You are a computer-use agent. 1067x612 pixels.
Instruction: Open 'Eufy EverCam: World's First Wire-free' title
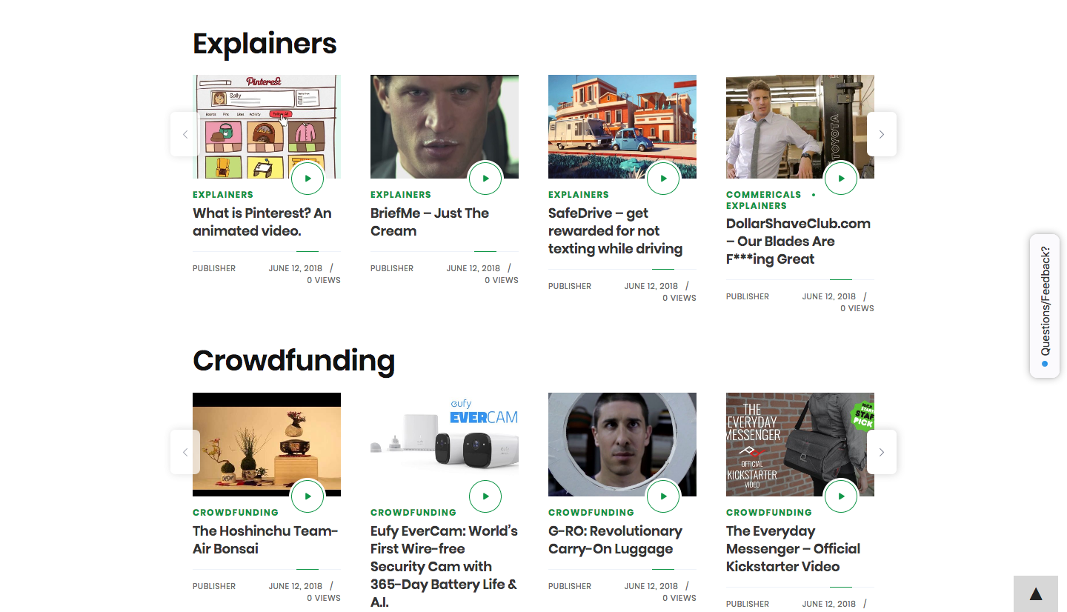click(x=445, y=567)
